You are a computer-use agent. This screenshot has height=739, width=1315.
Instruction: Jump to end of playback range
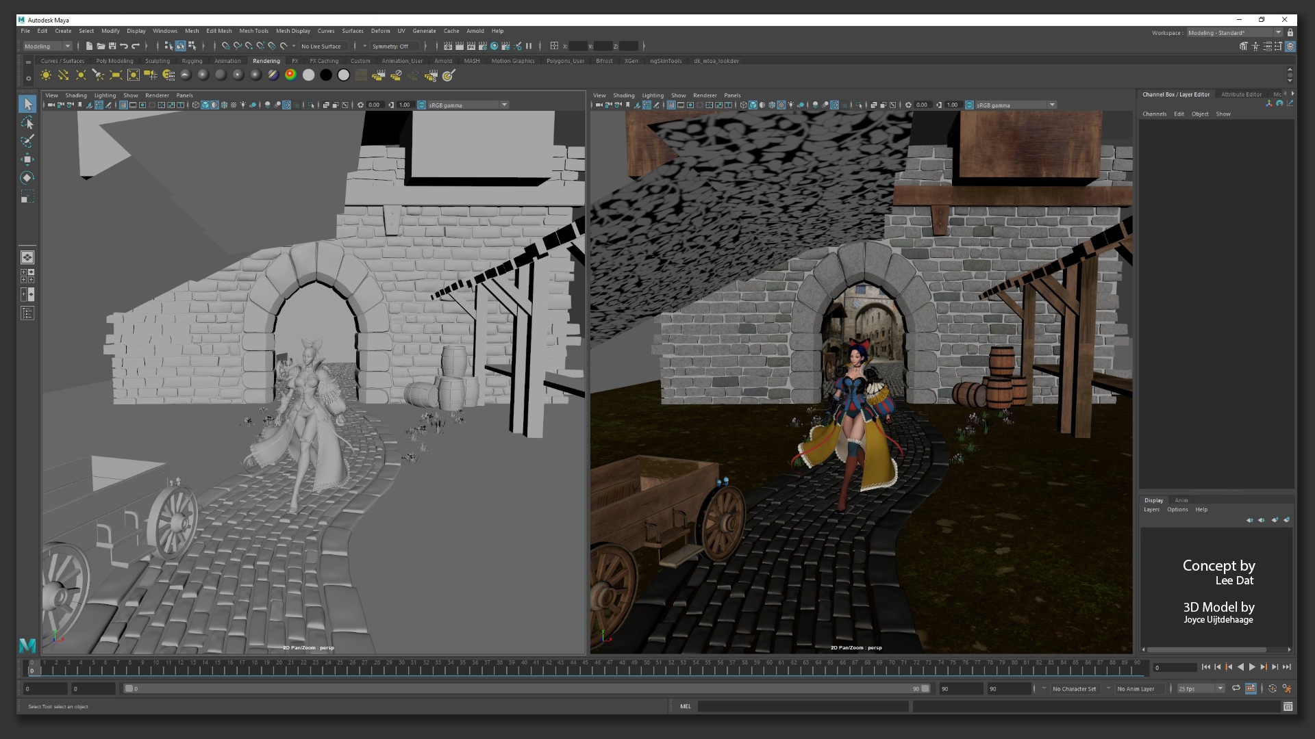click(1287, 667)
